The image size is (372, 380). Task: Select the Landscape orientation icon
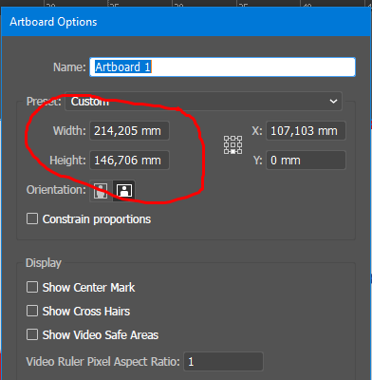124,191
